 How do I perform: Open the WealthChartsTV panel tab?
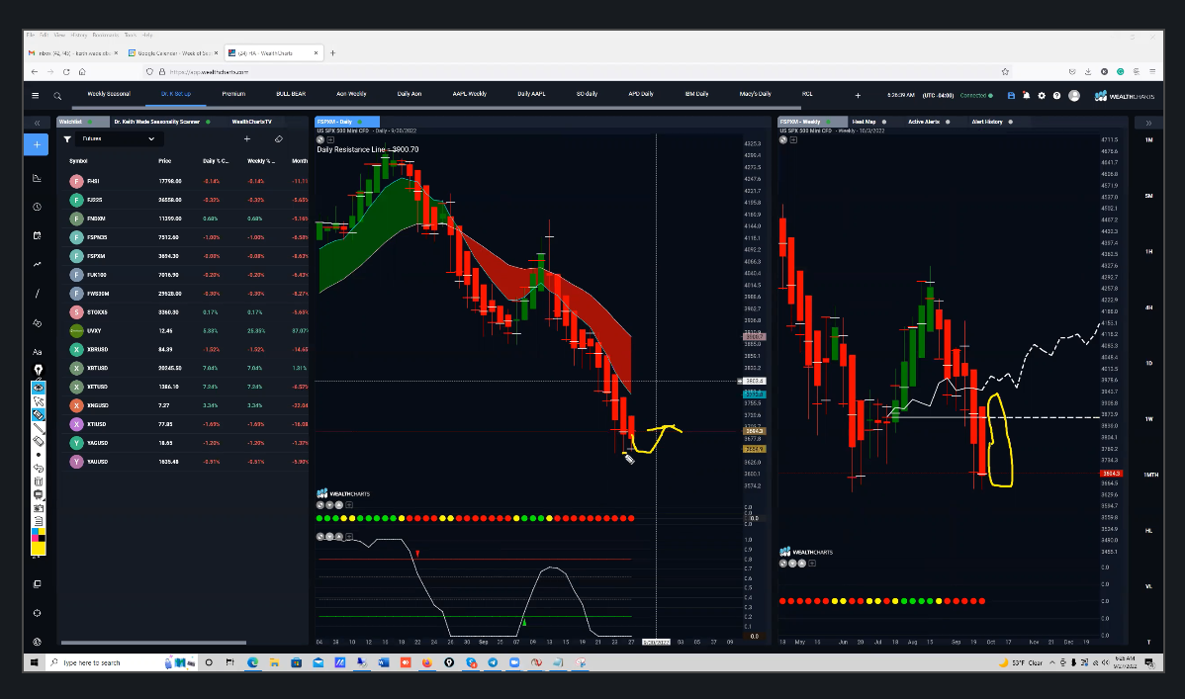251,122
